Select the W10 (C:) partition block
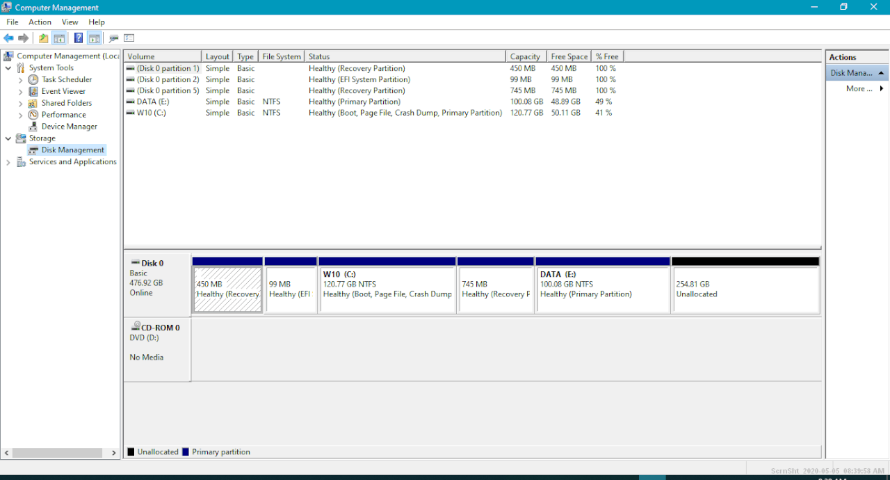Viewport: 890px width, 480px height. click(387, 285)
